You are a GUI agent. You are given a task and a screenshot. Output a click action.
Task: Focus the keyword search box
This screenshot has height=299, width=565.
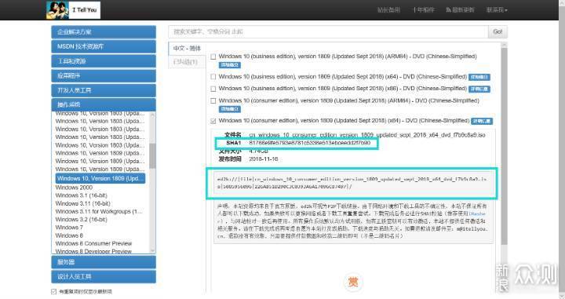(x=328, y=31)
